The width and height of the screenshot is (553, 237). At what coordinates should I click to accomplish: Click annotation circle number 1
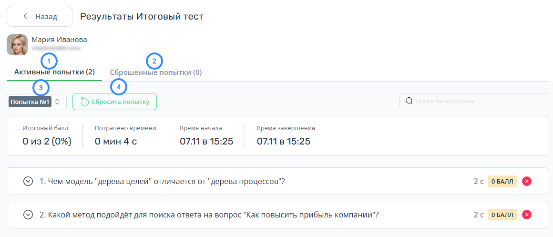pyautogui.click(x=50, y=62)
